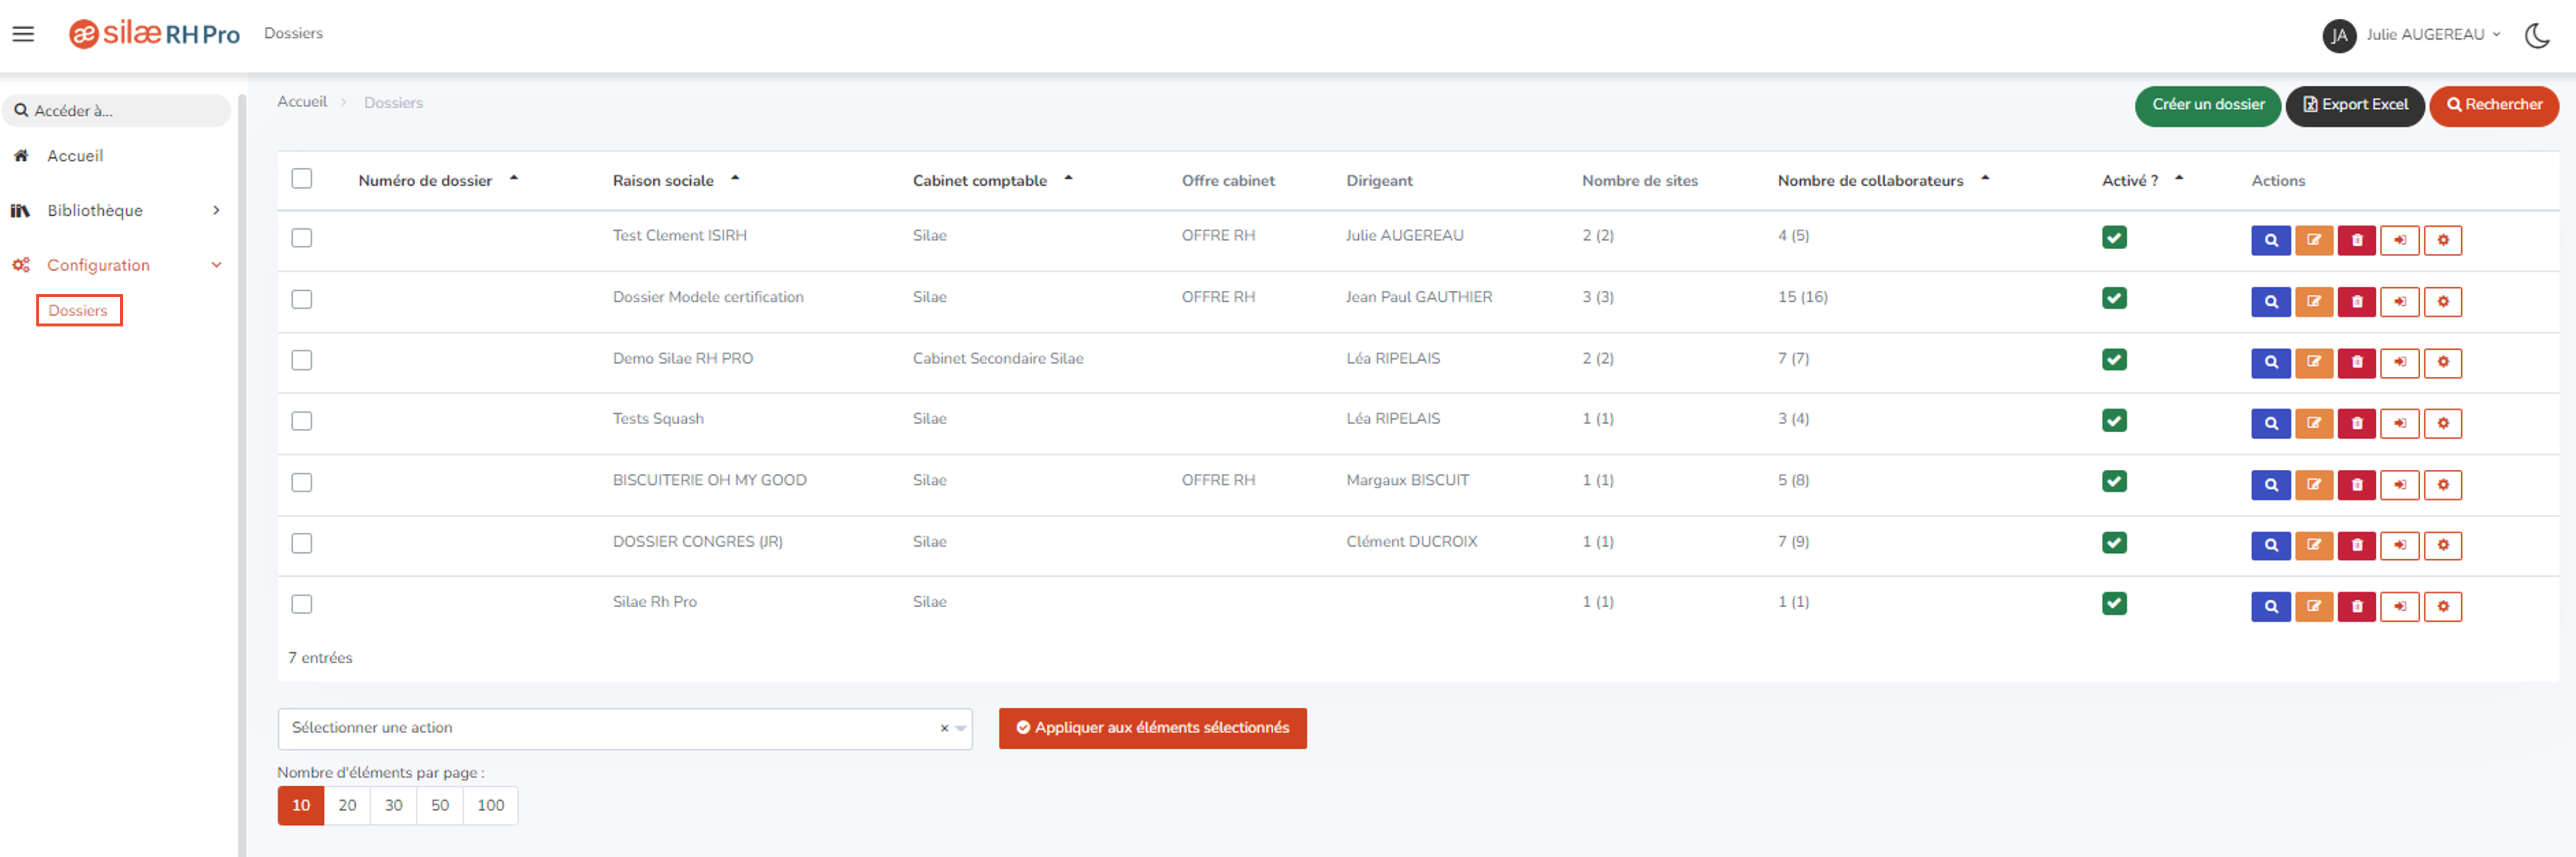Select BISCUITERIE OH MY GOOD row checkbox
This screenshot has width=2576, height=857.
301,483
